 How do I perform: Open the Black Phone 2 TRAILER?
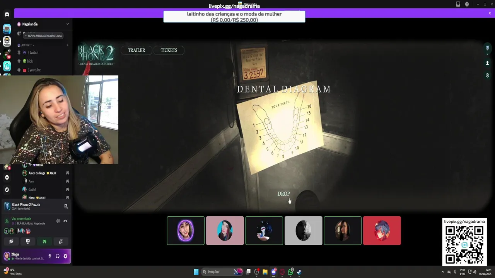click(x=137, y=50)
